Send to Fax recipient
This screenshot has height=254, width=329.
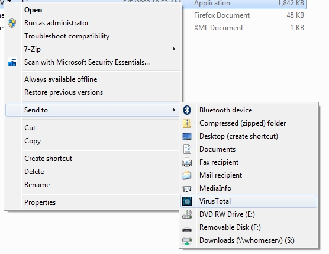tap(249, 162)
